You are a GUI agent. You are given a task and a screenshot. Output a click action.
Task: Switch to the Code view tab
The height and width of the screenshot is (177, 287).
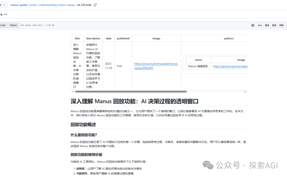coord(3,25)
